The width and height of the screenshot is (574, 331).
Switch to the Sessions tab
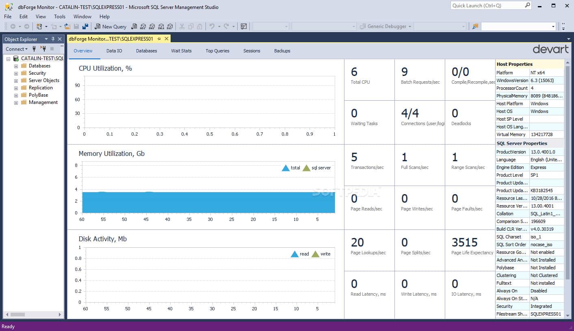coord(251,51)
